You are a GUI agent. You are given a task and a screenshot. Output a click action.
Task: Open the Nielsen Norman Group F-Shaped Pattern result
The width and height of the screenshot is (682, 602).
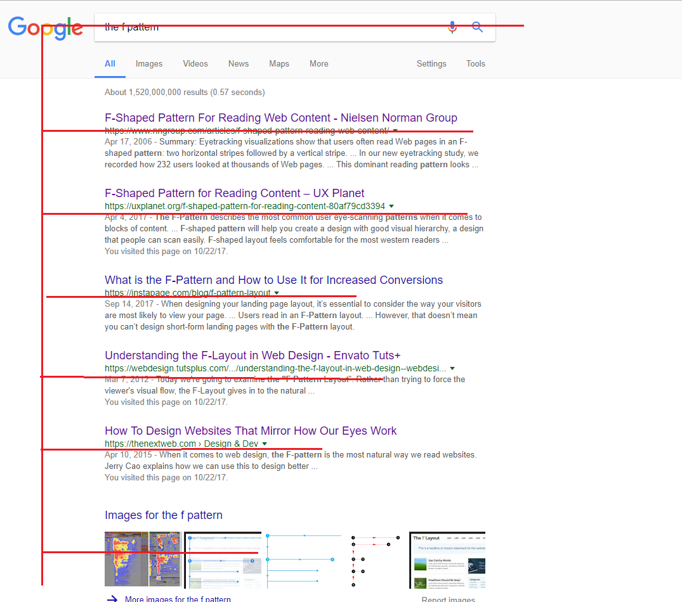click(281, 118)
